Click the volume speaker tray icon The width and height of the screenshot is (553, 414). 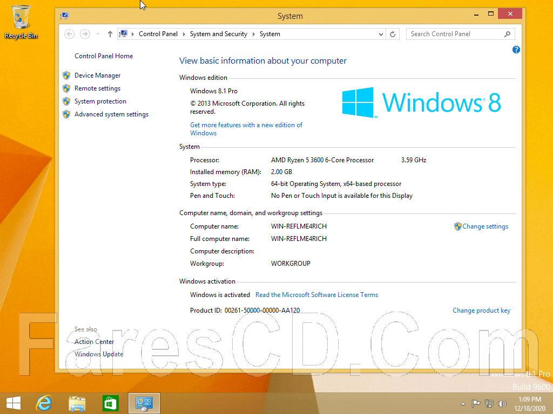click(502, 403)
